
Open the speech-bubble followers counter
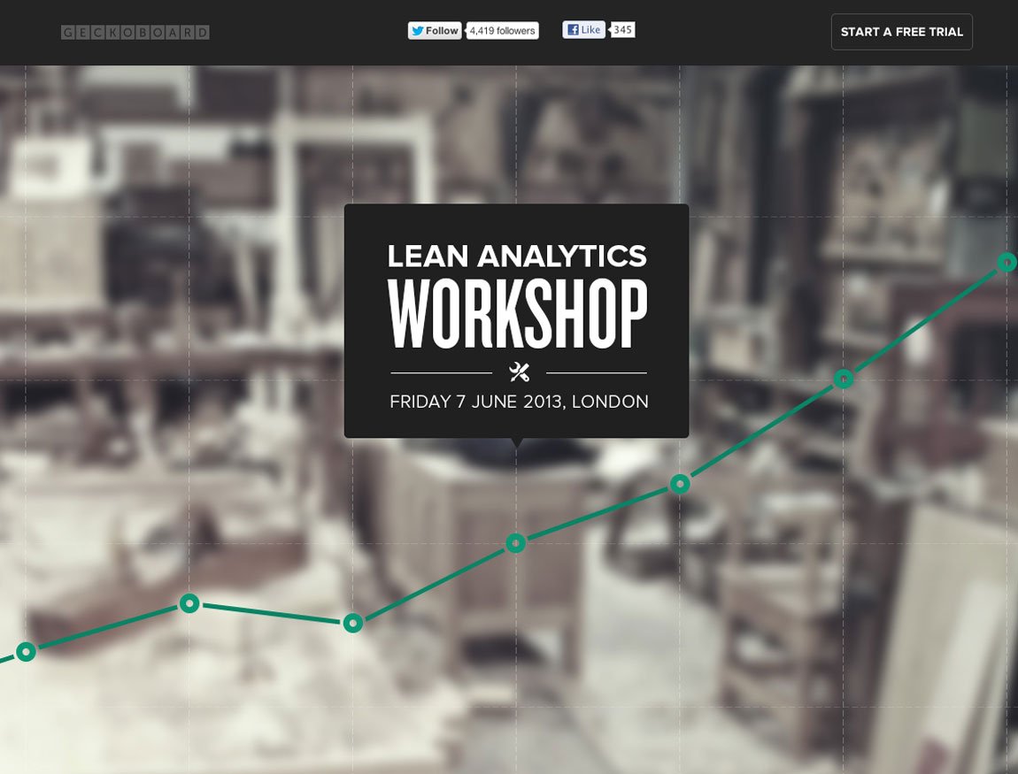point(501,29)
